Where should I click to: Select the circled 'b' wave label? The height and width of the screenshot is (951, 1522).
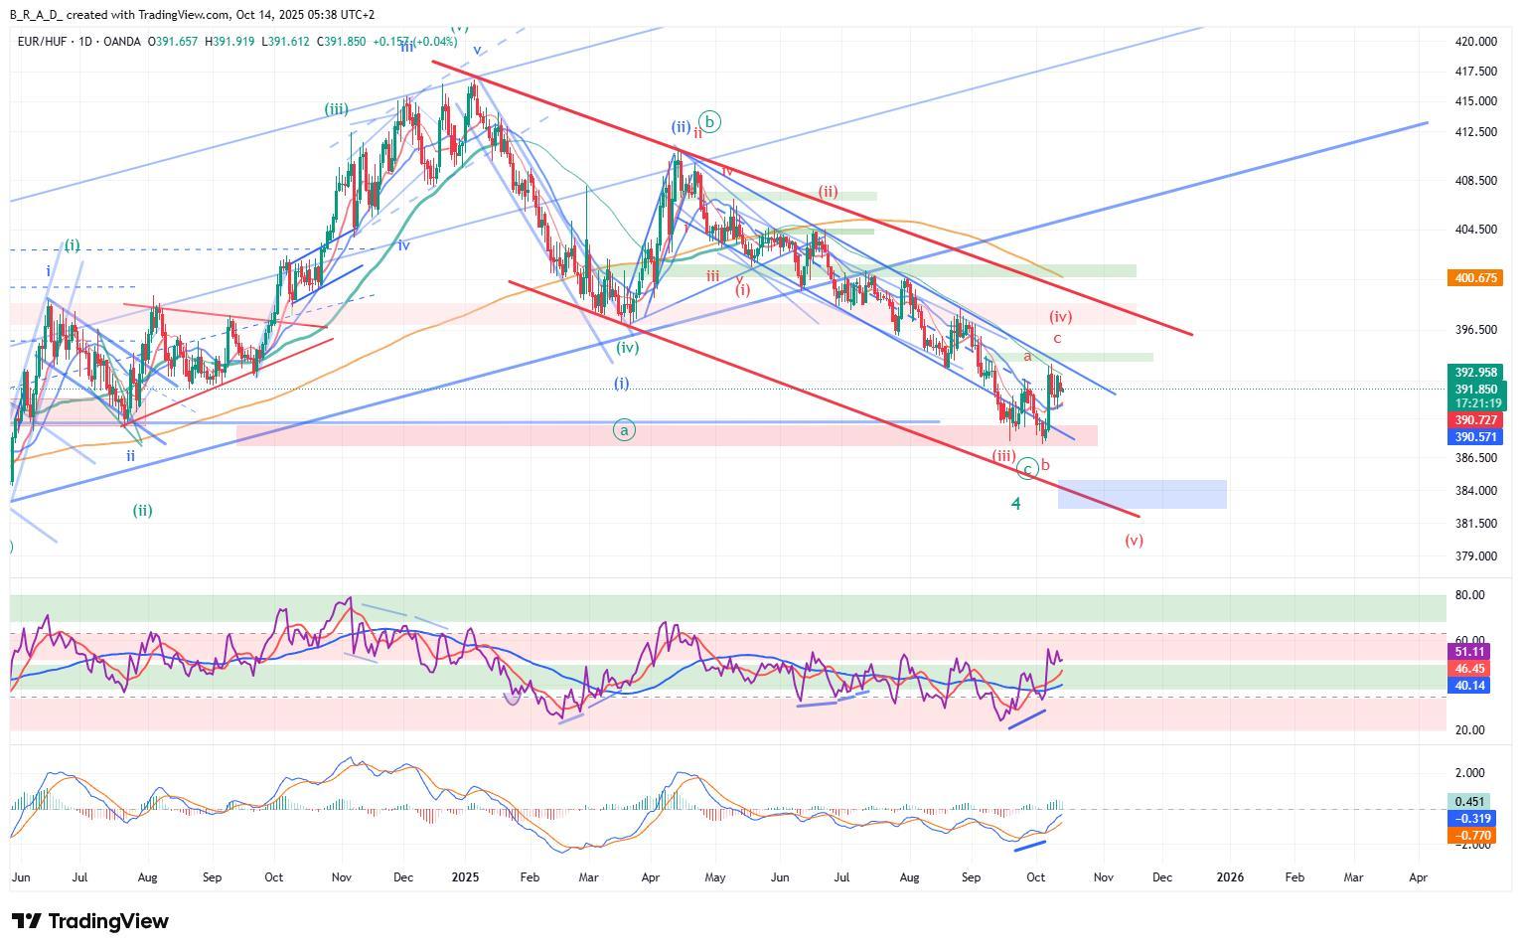[709, 121]
